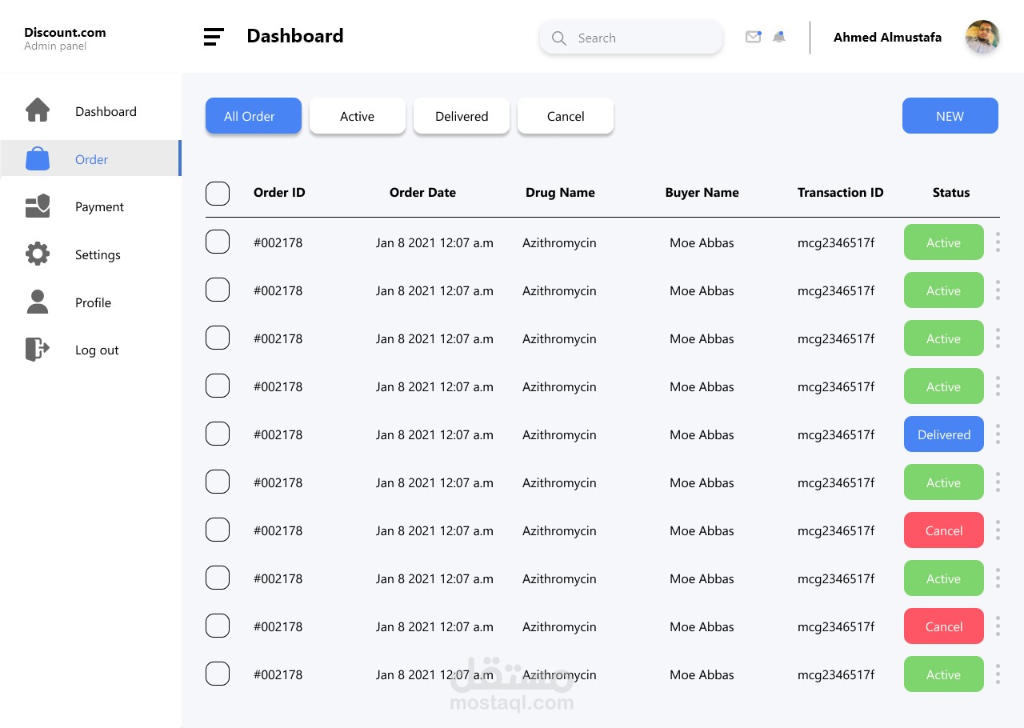
Task: Select the Order shopping bag icon
Action: (38, 158)
